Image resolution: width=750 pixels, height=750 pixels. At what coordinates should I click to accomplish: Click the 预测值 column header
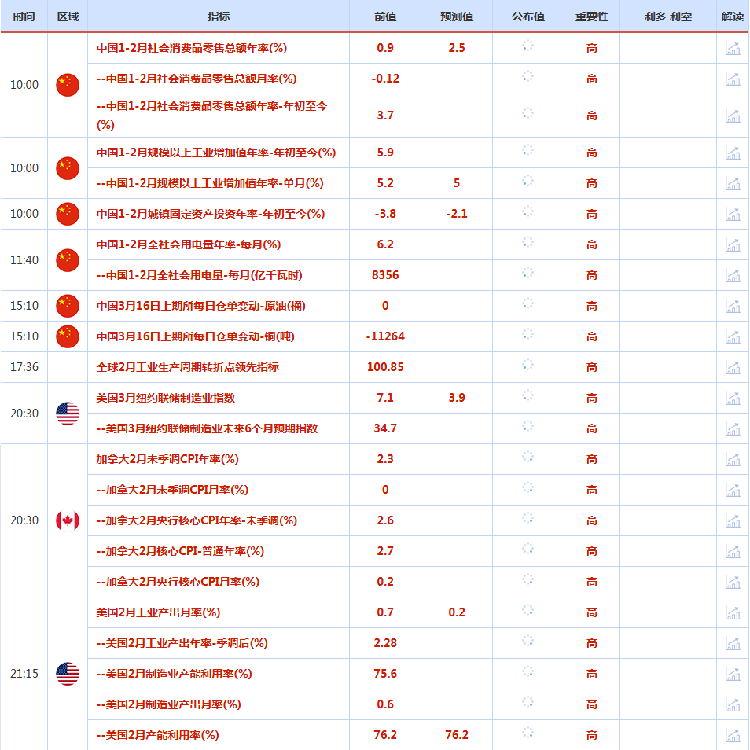point(457,17)
